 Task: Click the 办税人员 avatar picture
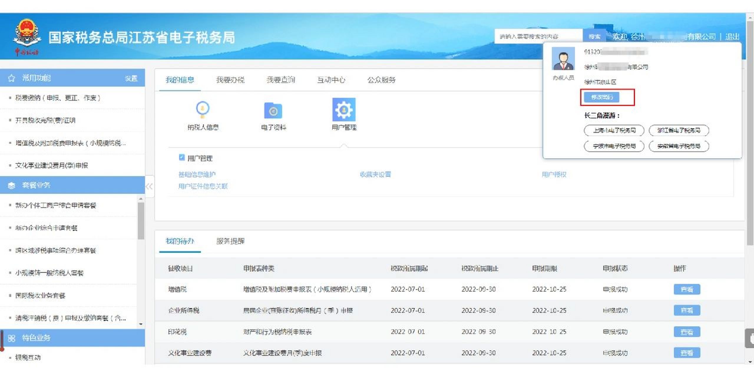(563, 59)
